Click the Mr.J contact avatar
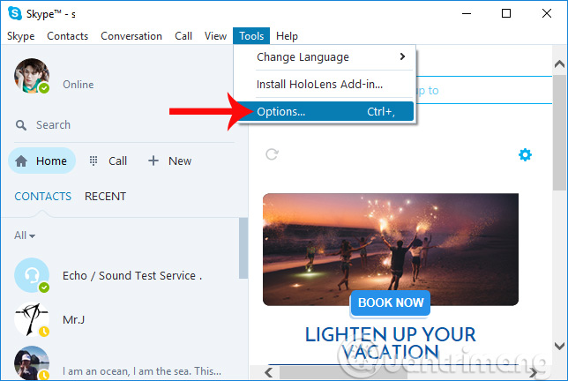568x381 pixels. coord(32,320)
